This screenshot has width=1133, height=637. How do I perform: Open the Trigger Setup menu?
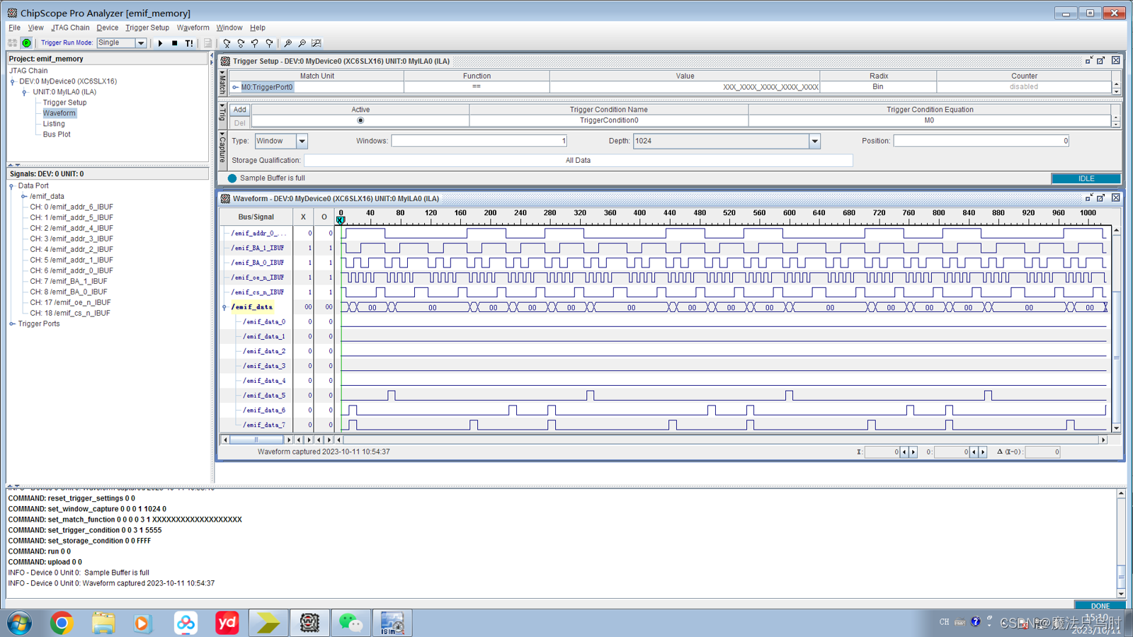click(147, 28)
